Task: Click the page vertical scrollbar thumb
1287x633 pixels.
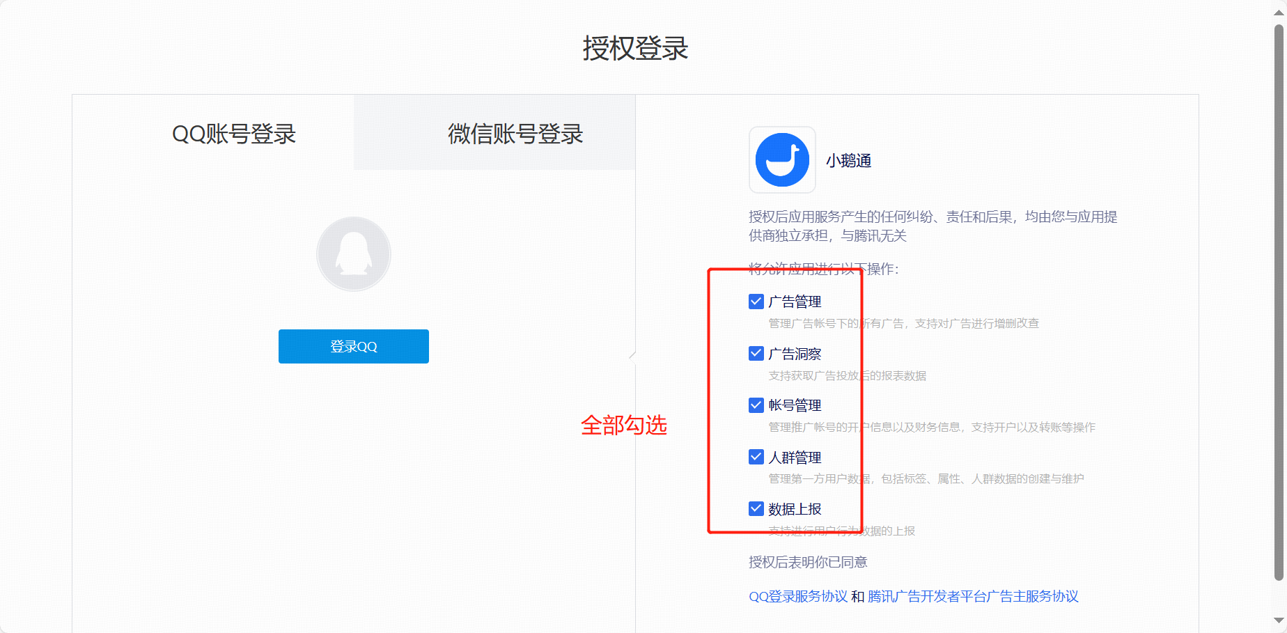Action: click(x=1279, y=302)
